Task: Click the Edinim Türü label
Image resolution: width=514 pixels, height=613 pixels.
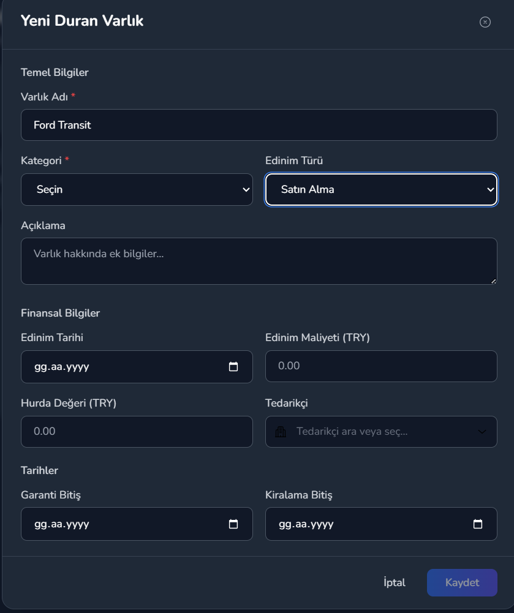Action: [x=294, y=160]
